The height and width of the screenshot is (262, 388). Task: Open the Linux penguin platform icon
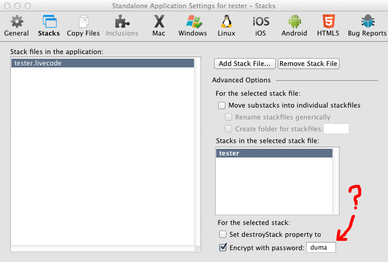point(226,22)
